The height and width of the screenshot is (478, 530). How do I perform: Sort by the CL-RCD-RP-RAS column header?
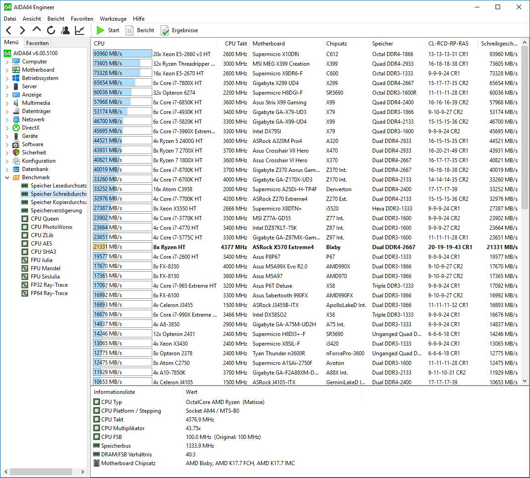point(452,44)
